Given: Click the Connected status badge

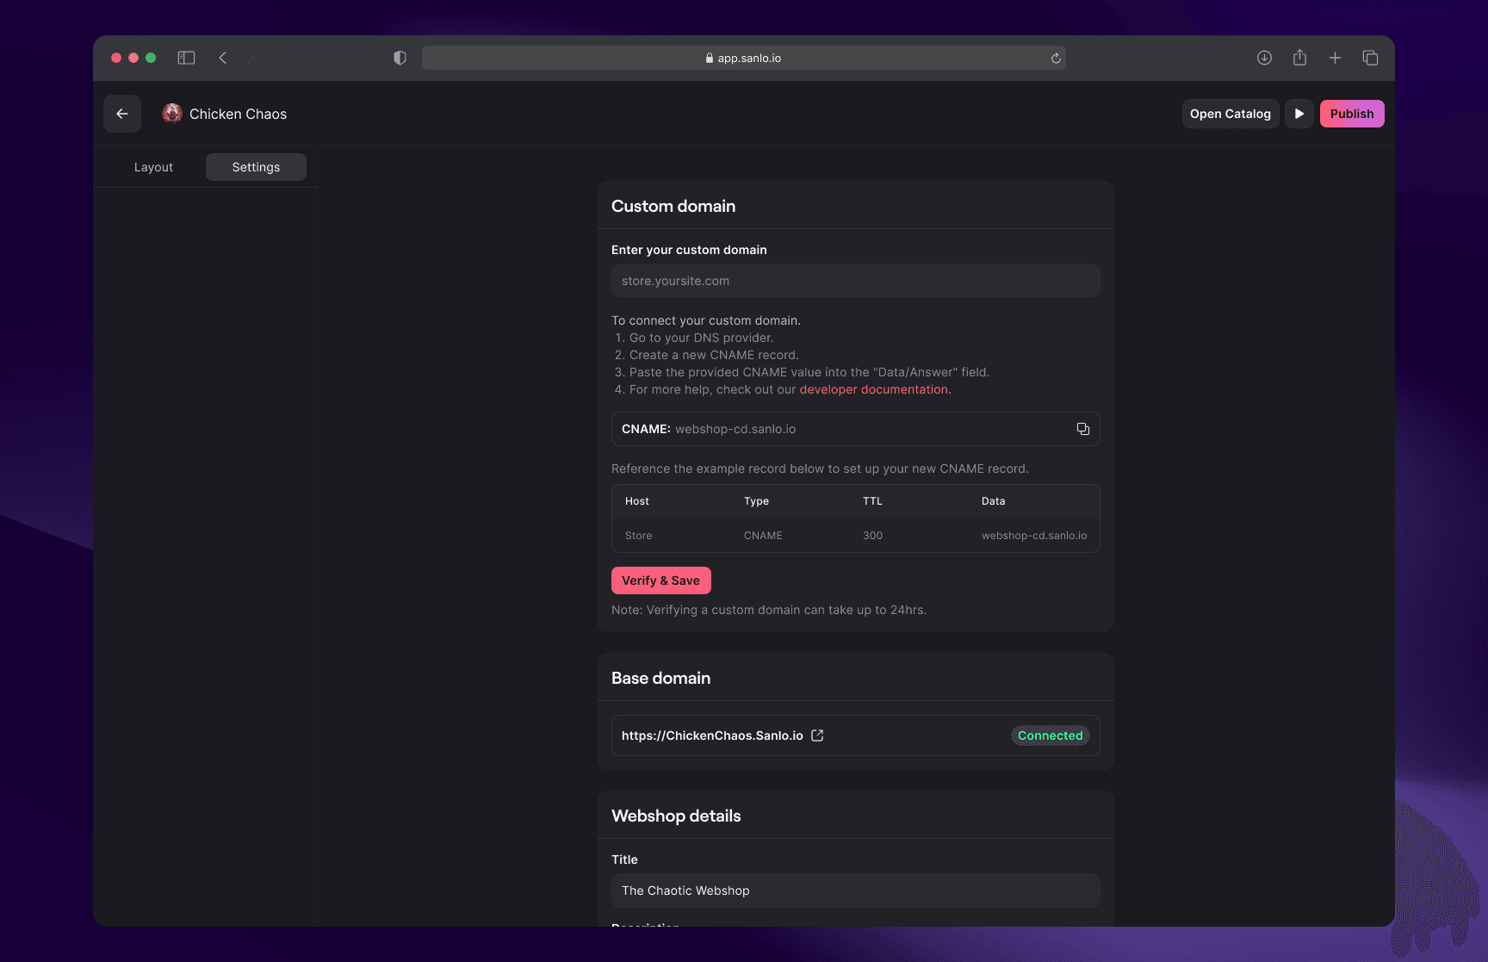Looking at the screenshot, I should (x=1051, y=735).
